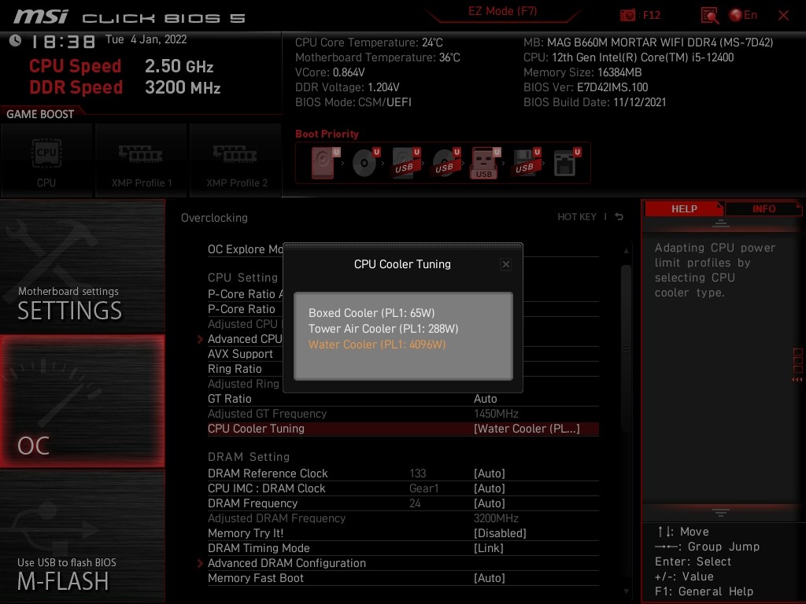Open DRAM Timing Mode Link dropdown
This screenshot has height=604, width=806.
(488, 548)
